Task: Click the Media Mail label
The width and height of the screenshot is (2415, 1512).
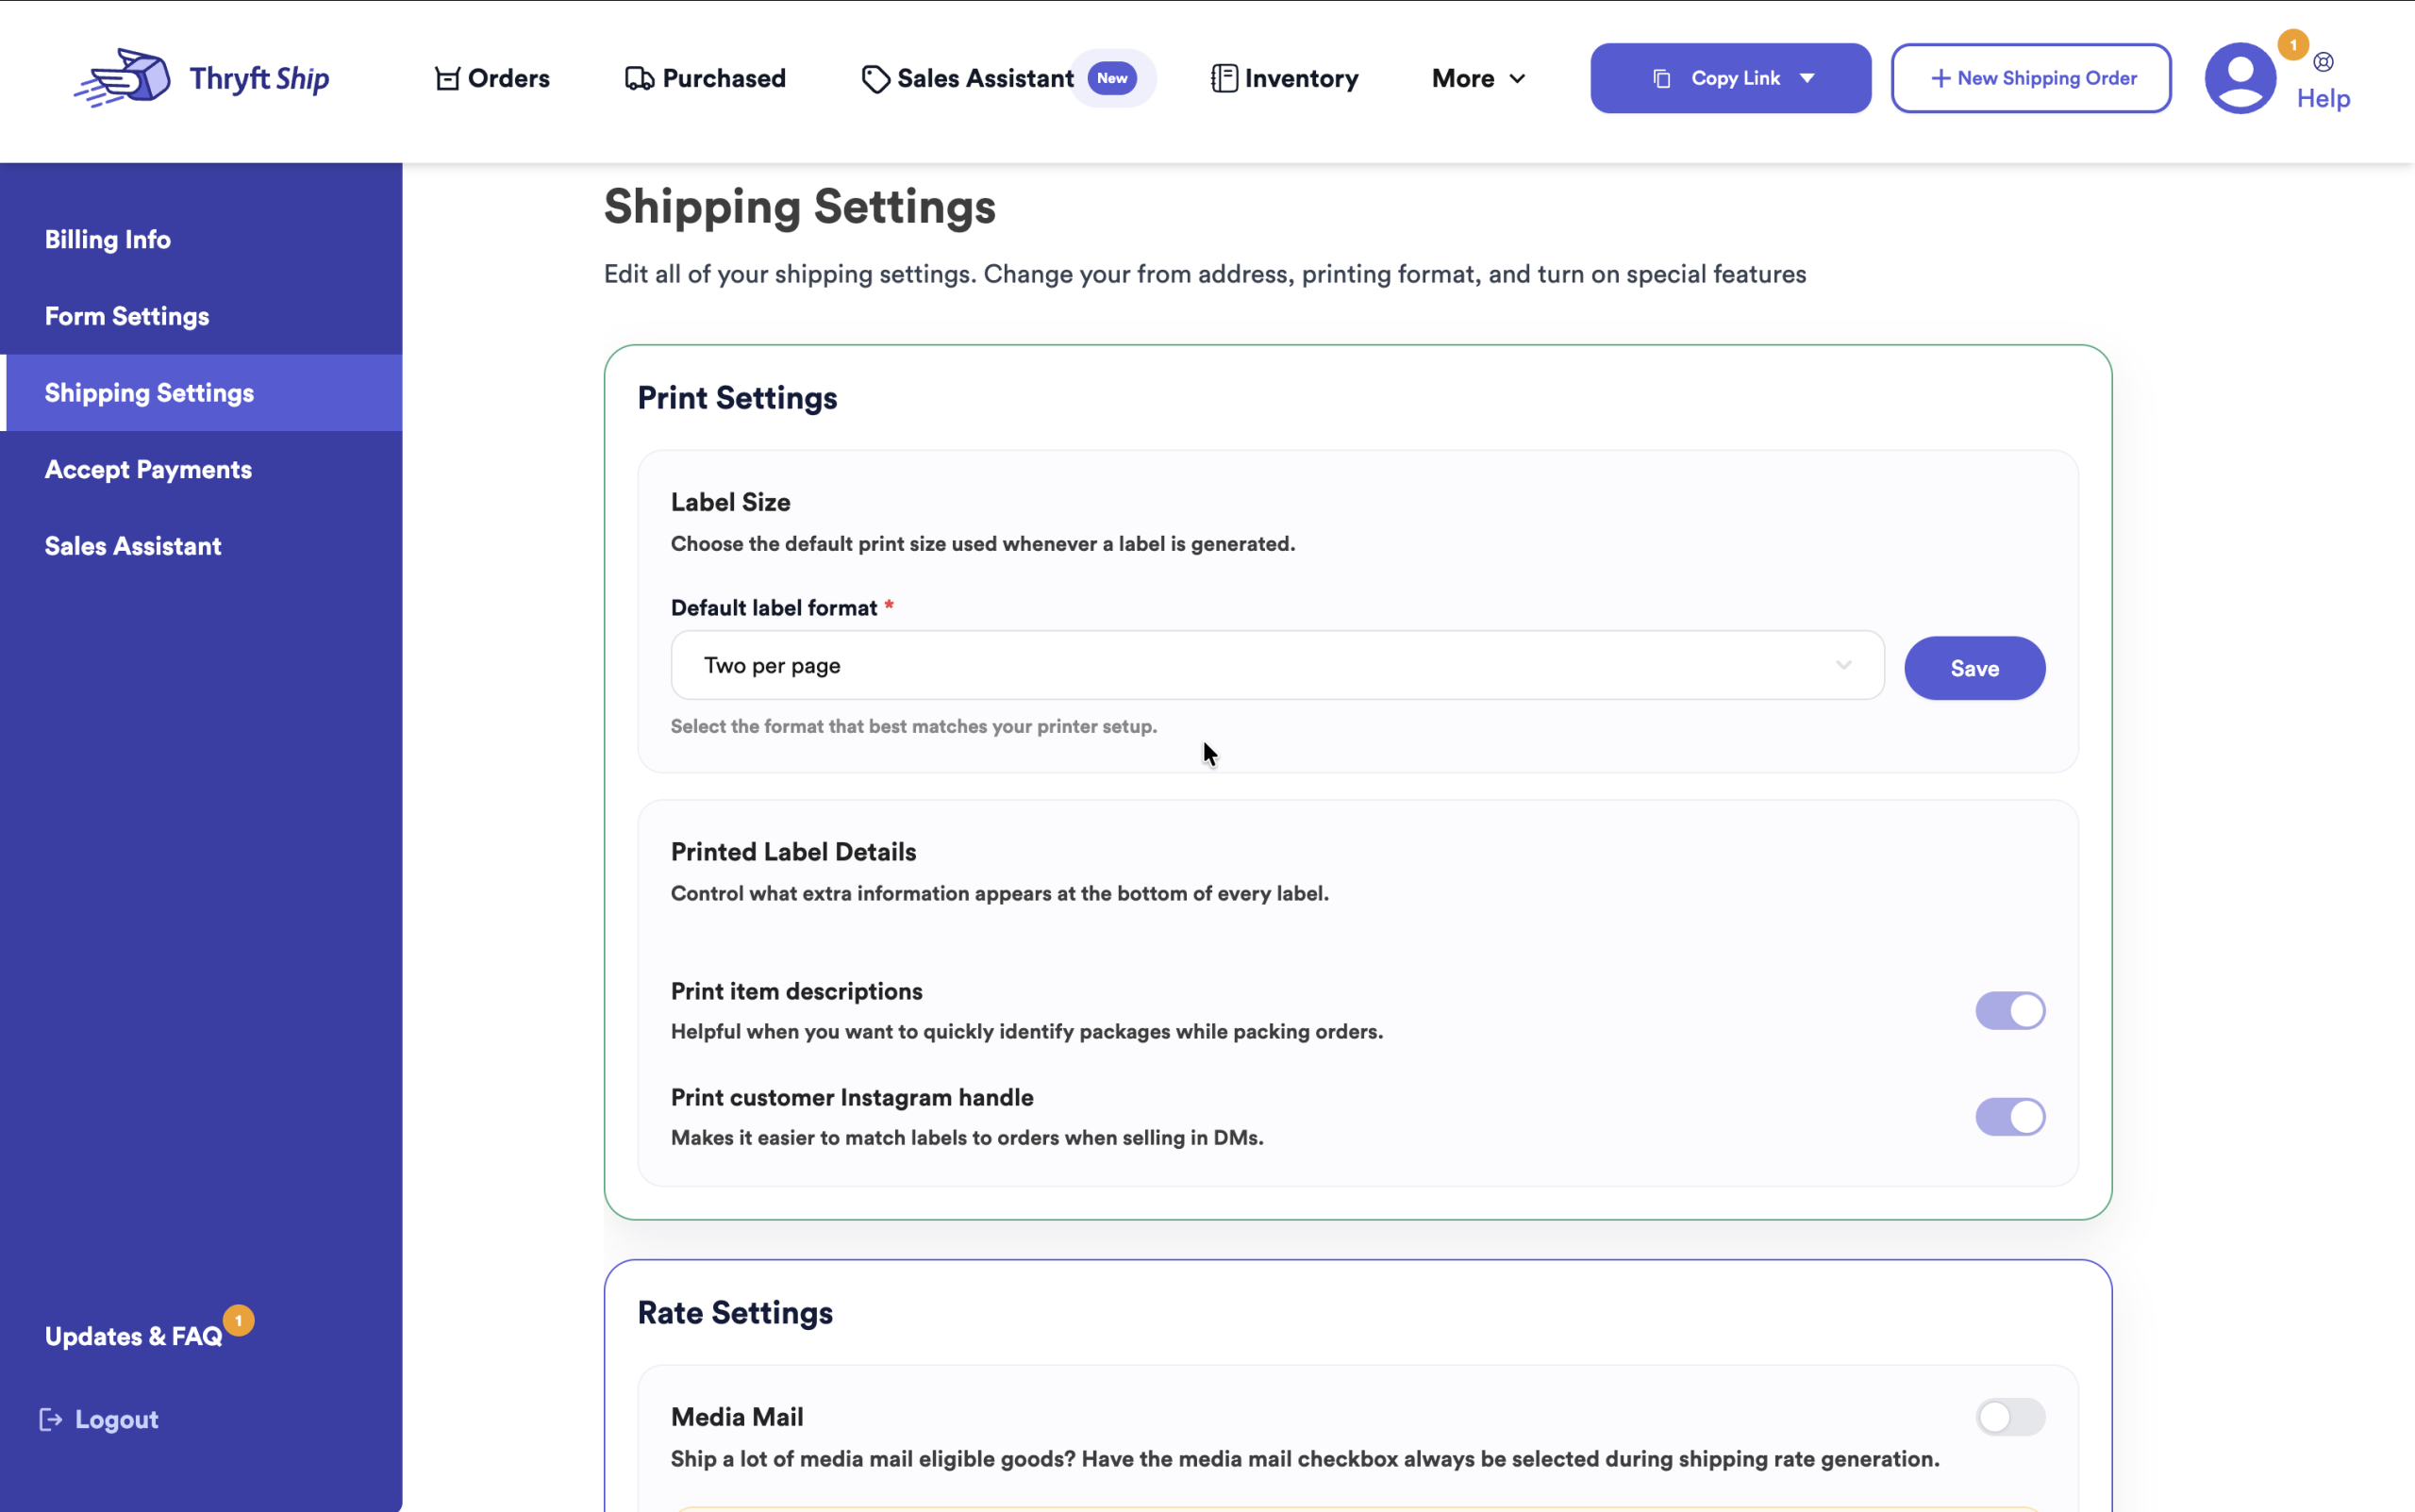Action: [x=737, y=1417]
